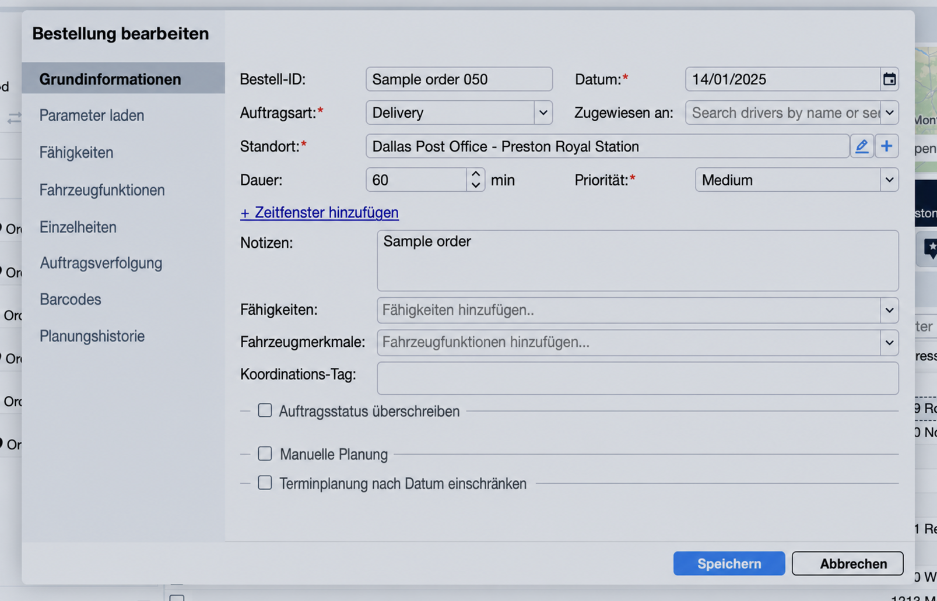This screenshot has width=937, height=601.
Task: Switch to the Parameter laden section
Action: [92, 115]
